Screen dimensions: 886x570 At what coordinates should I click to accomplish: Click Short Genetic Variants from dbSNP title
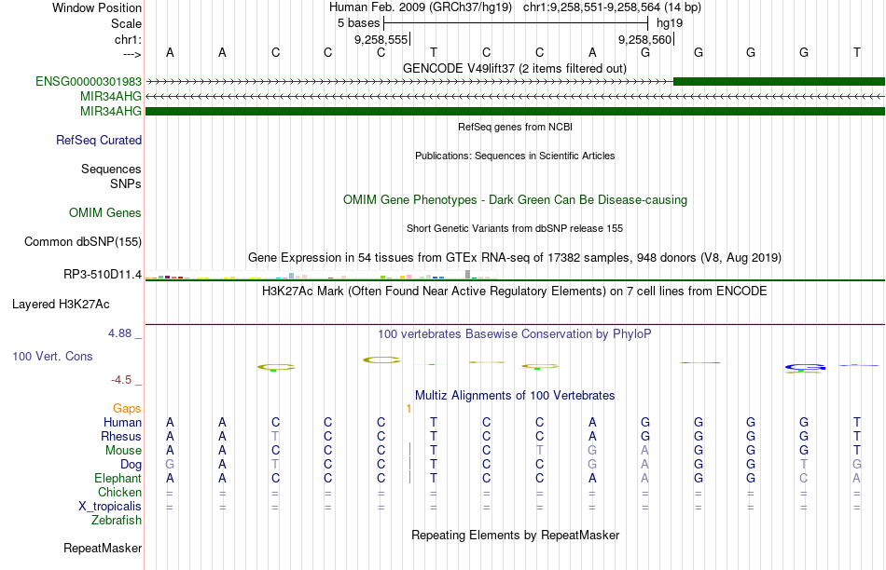(x=515, y=228)
